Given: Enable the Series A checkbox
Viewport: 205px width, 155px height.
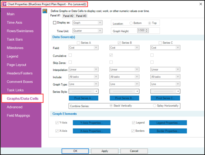Looking at the screenshot, I should [78, 43].
